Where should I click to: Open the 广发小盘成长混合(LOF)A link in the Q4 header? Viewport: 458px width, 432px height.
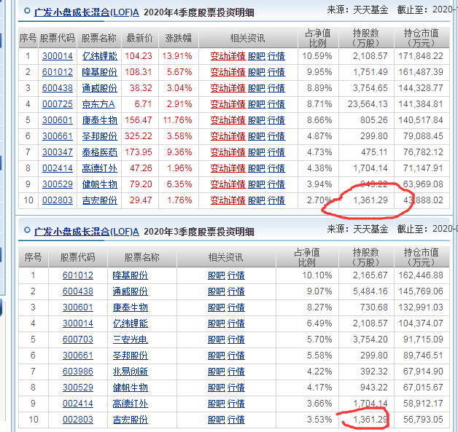(x=87, y=12)
